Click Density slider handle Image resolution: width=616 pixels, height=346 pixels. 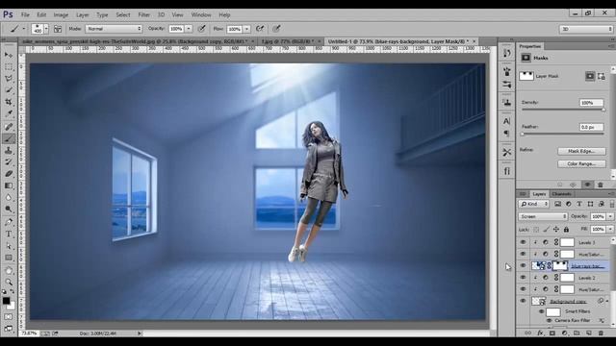point(603,110)
